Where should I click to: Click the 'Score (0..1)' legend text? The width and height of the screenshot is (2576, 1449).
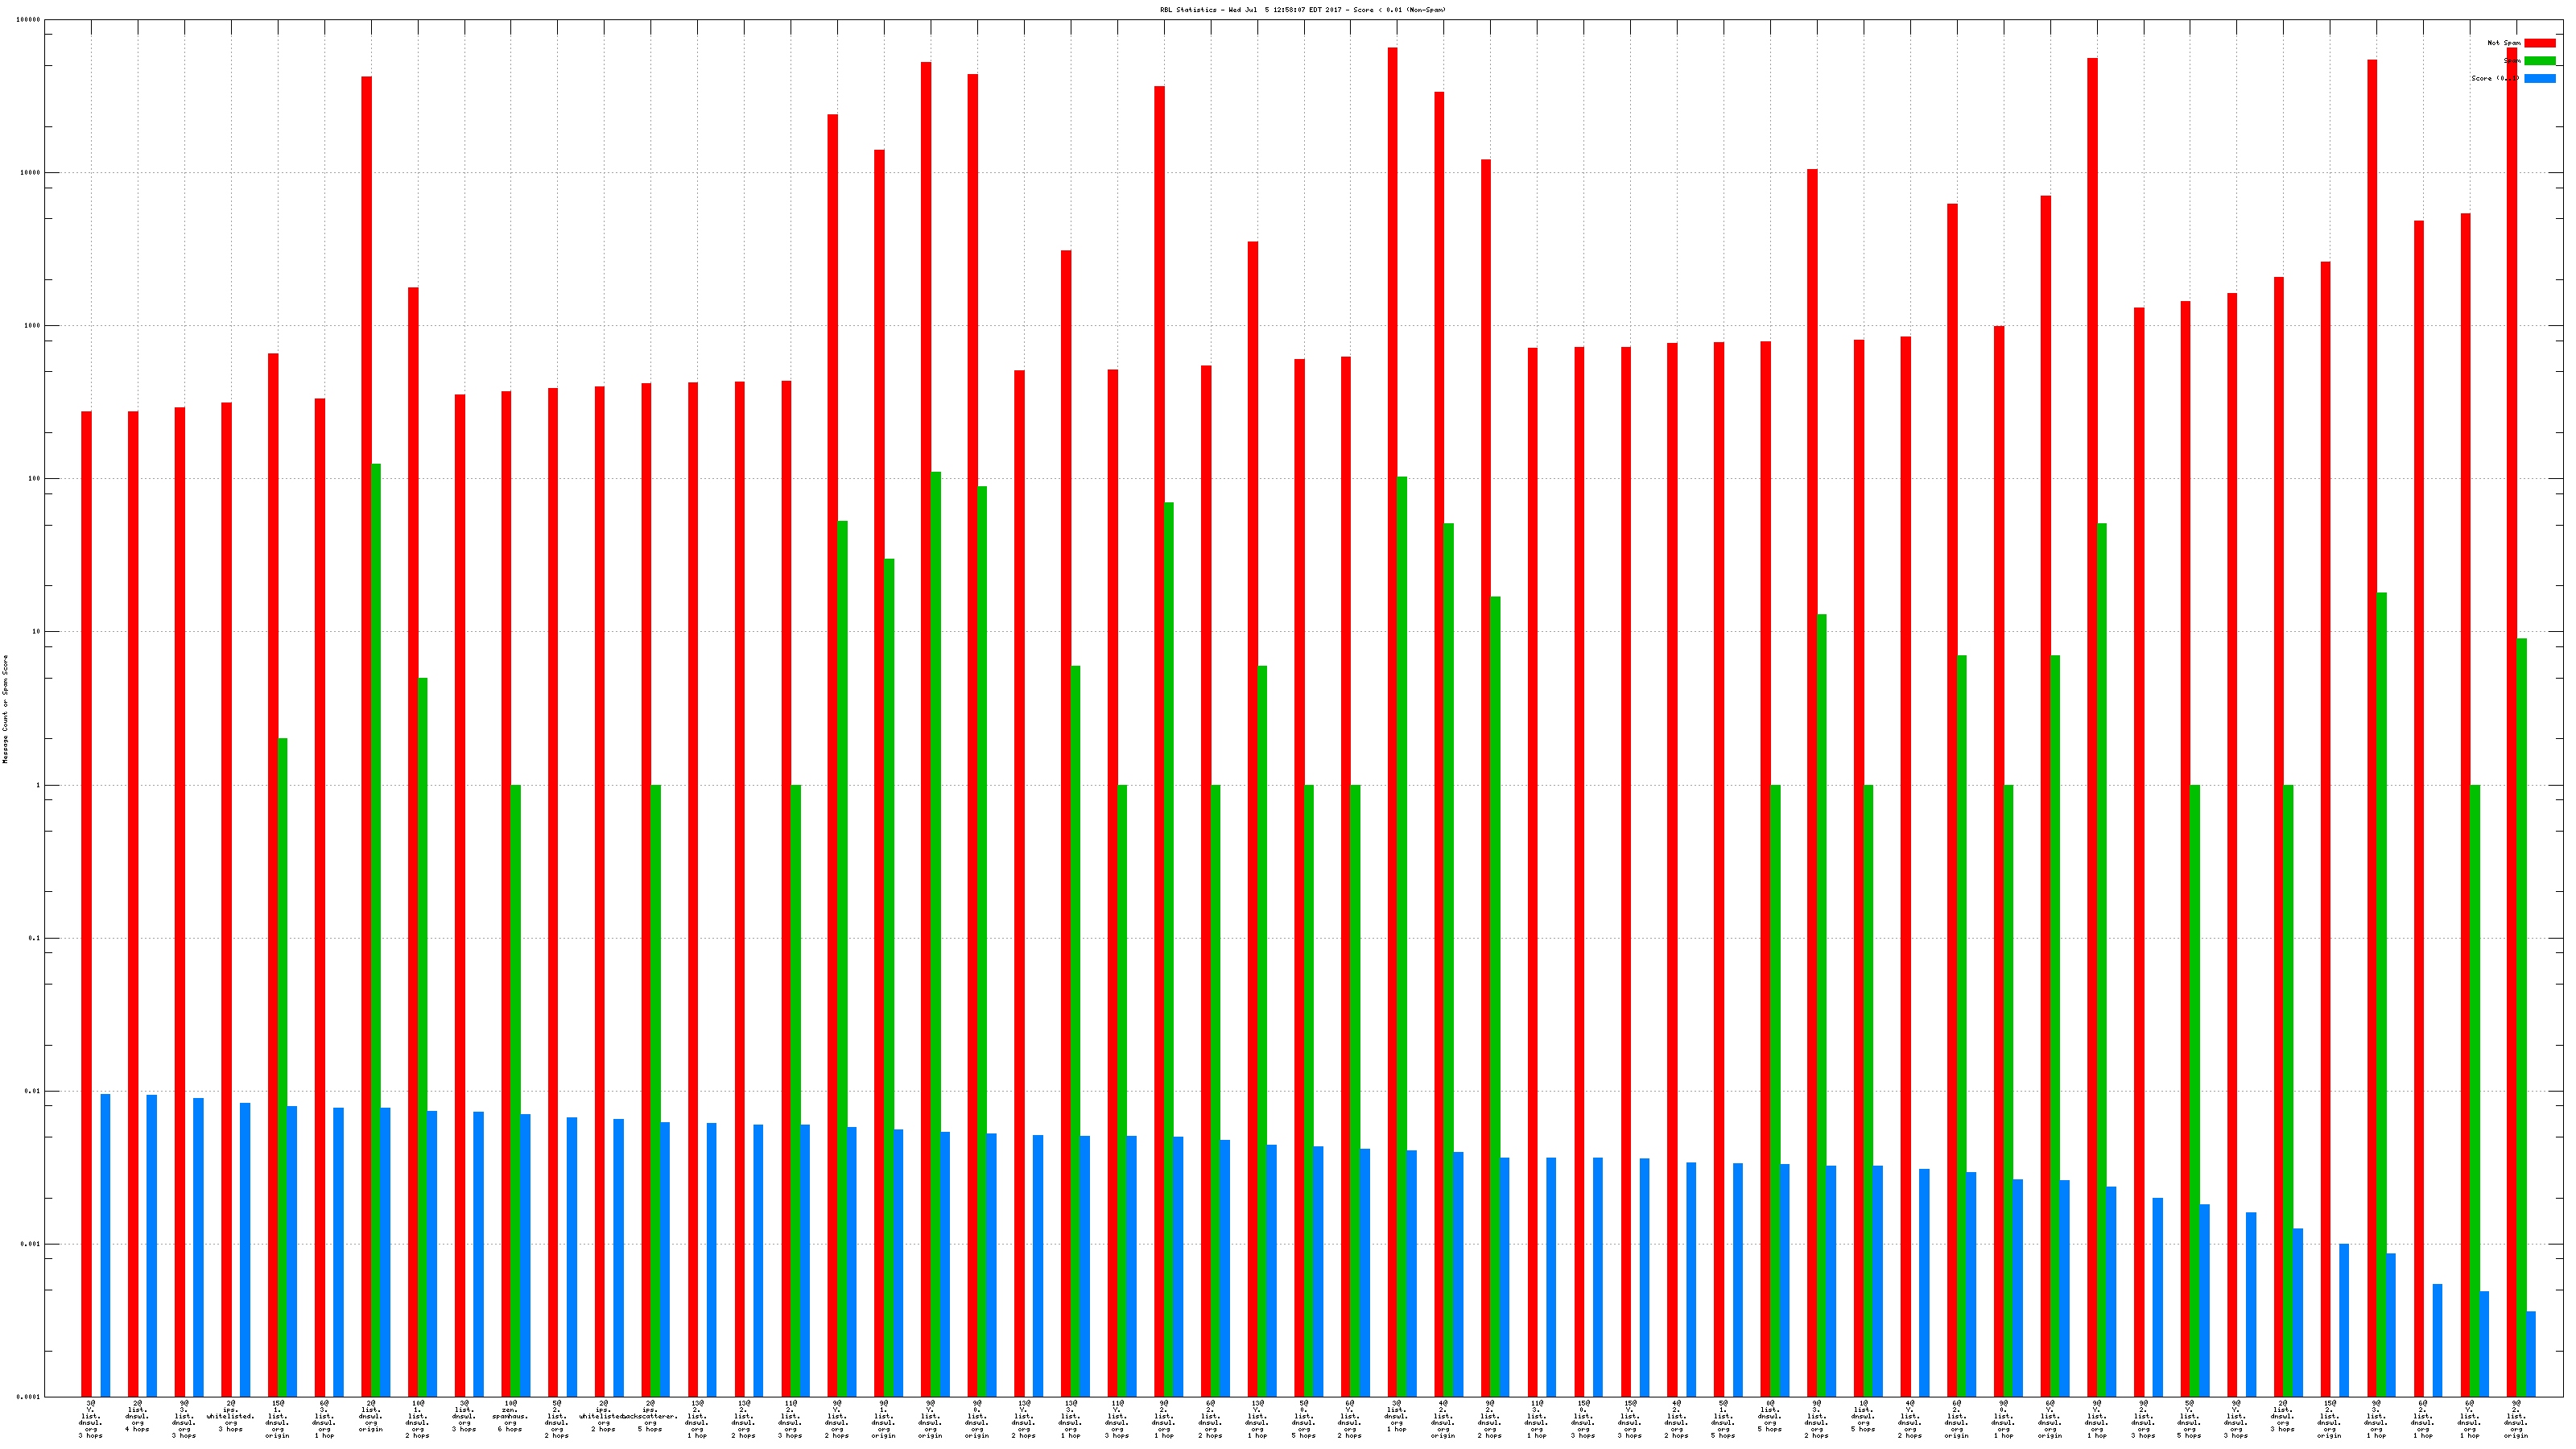click(x=2494, y=78)
